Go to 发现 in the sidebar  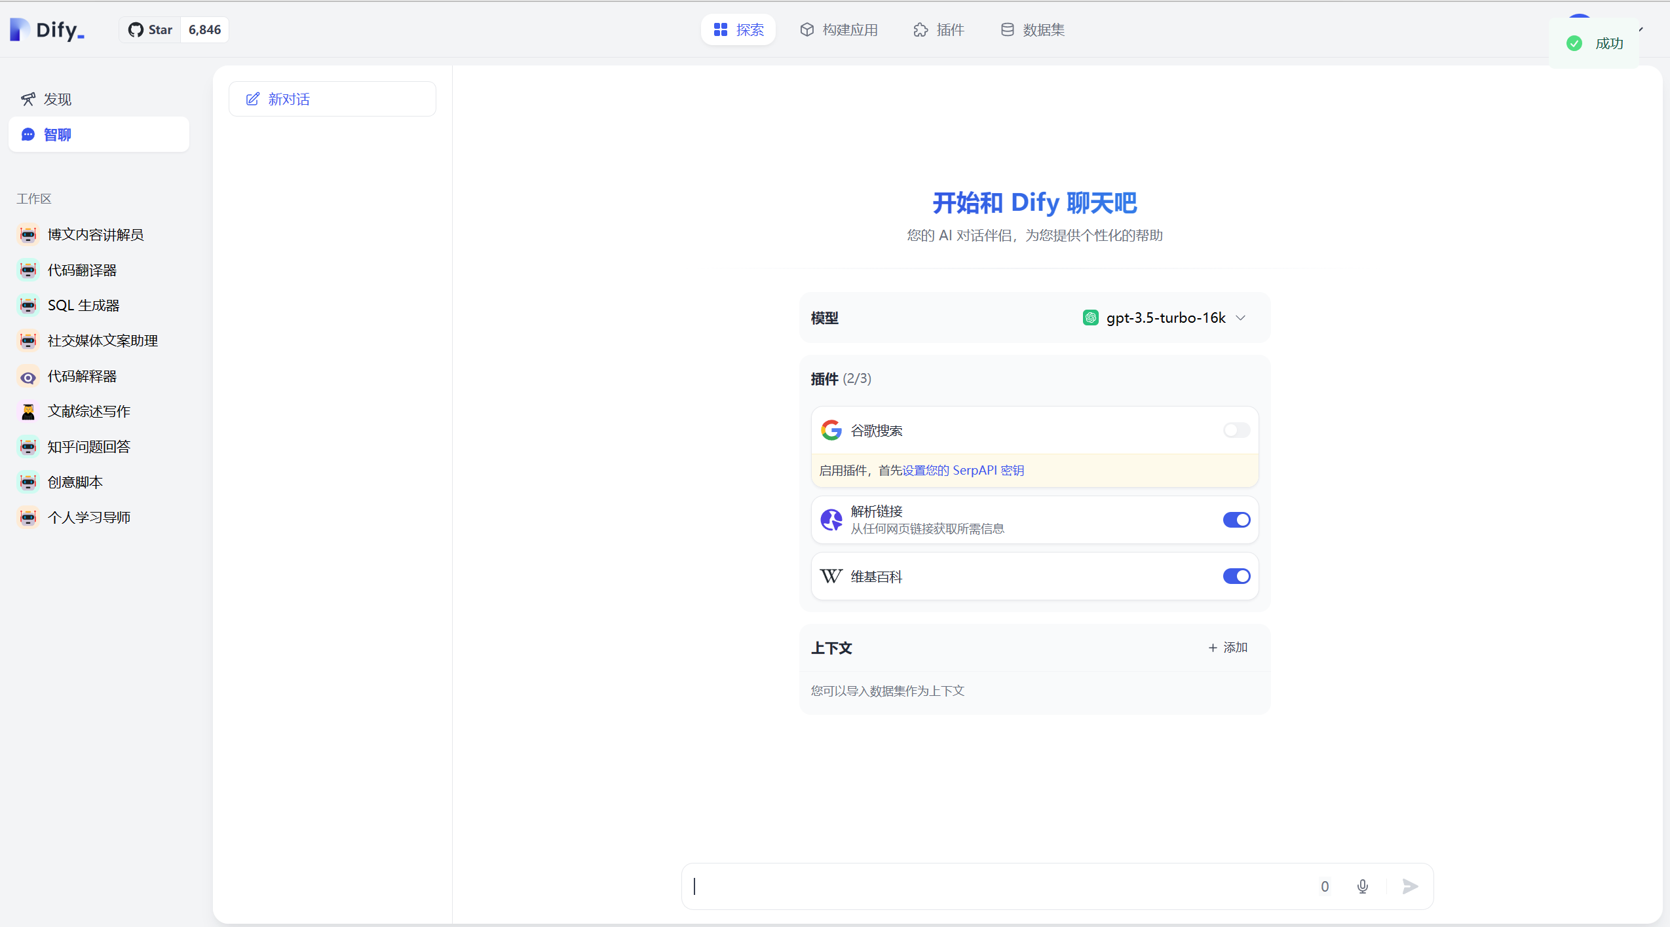[x=99, y=99]
